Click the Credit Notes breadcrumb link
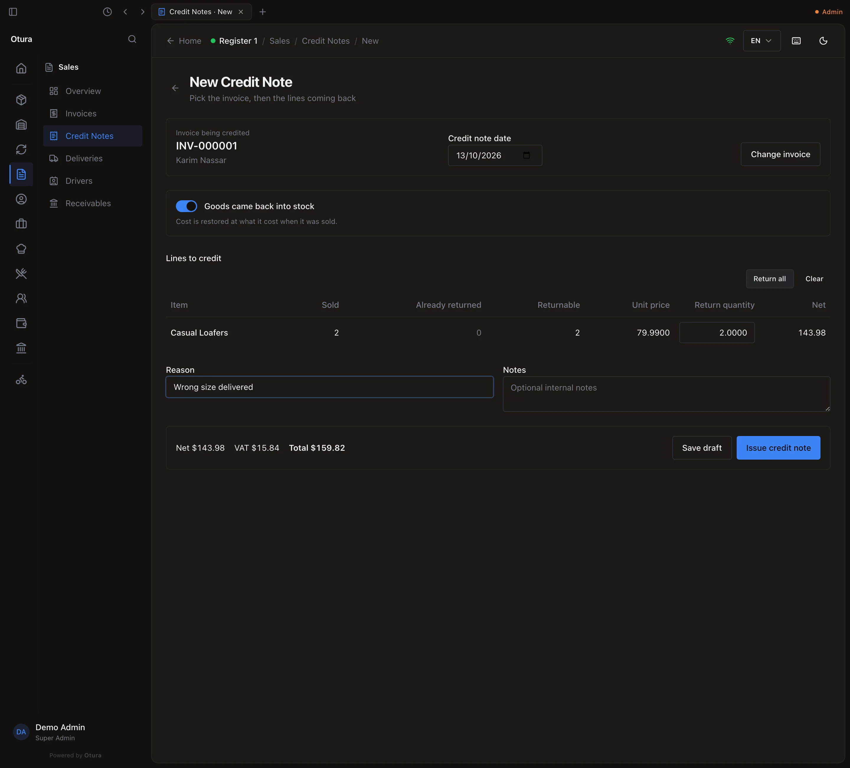This screenshot has width=850, height=768. coord(326,41)
